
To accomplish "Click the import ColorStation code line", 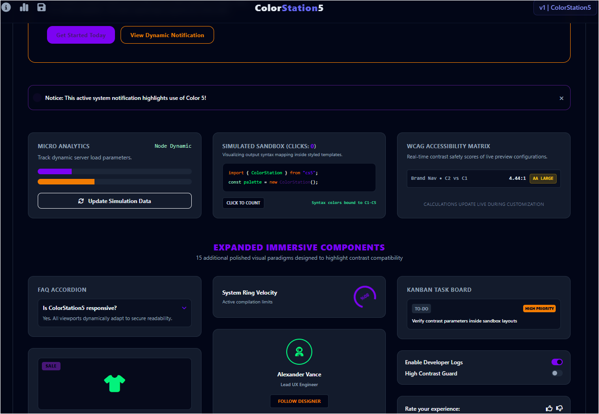I will [x=273, y=173].
